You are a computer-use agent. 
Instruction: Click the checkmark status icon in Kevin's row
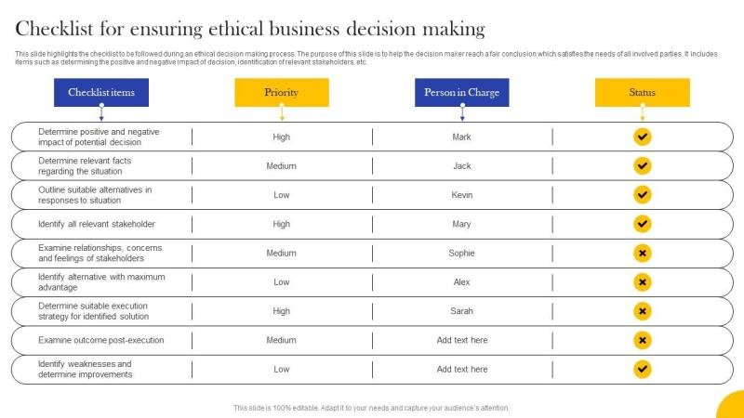coord(642,195)
